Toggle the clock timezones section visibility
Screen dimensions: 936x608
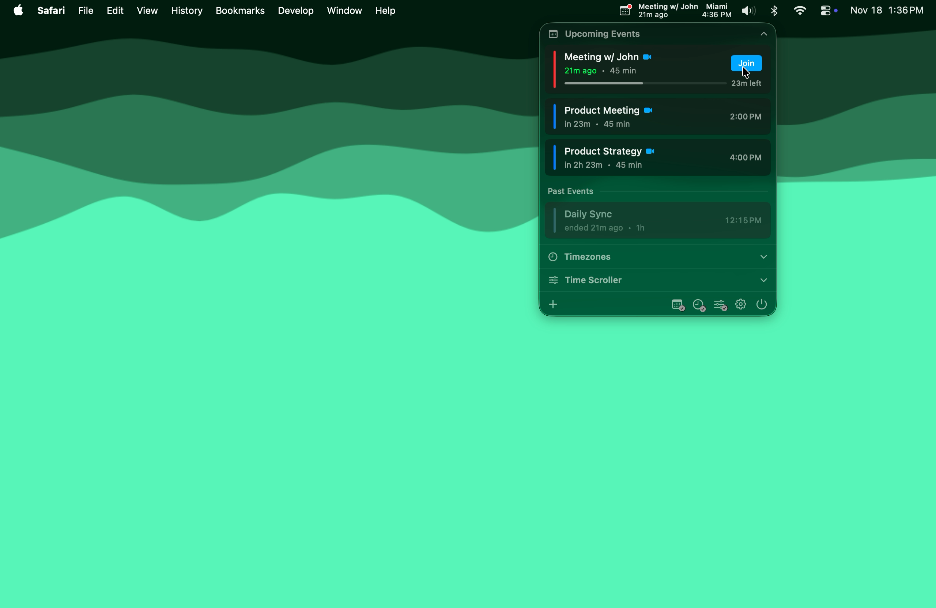tap(699, 305)
